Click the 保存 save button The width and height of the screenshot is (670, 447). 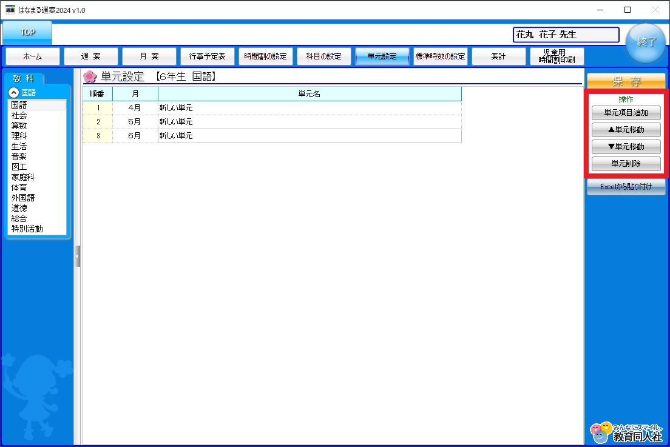(626, 81)
